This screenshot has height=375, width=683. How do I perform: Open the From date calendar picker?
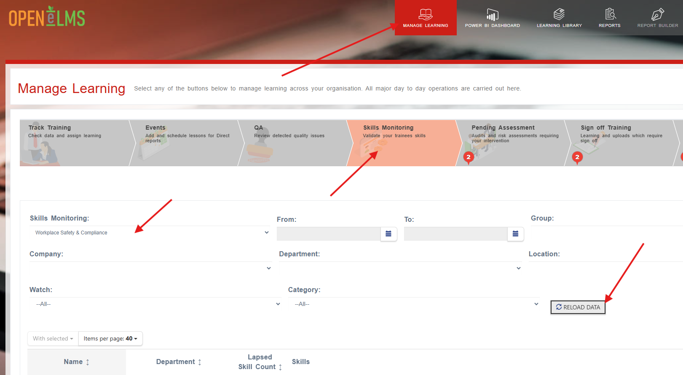coord(388,234)
